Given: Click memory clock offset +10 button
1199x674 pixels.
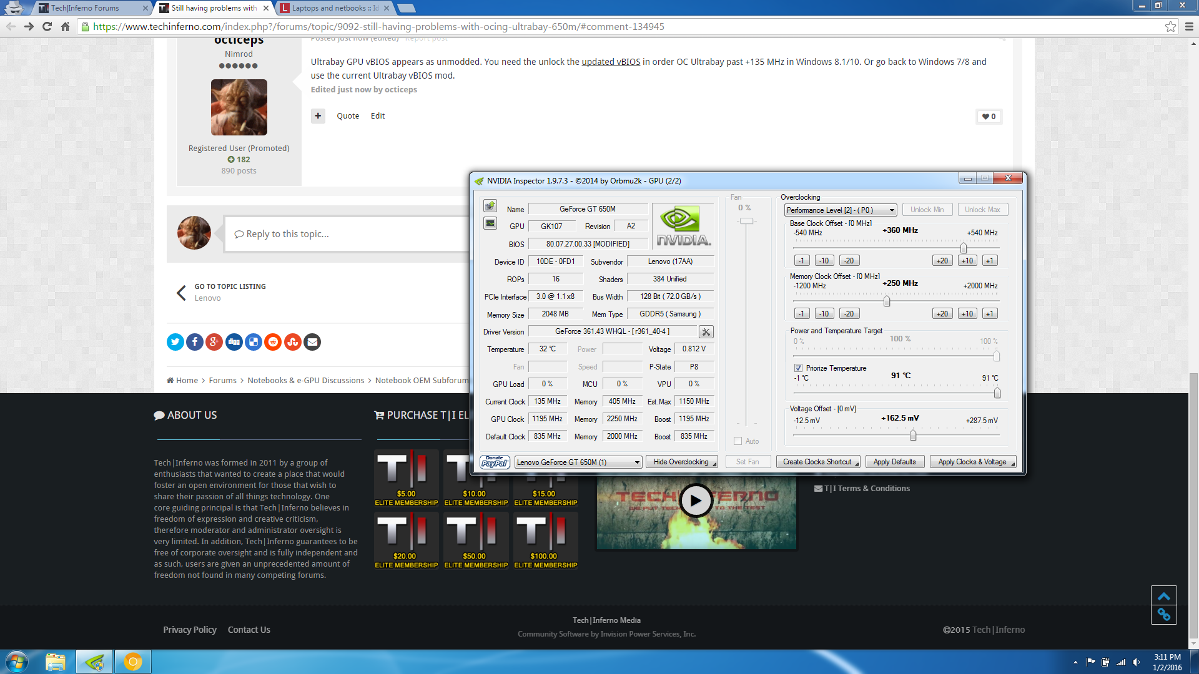Looking at the screenshot, I should (967, 314).
